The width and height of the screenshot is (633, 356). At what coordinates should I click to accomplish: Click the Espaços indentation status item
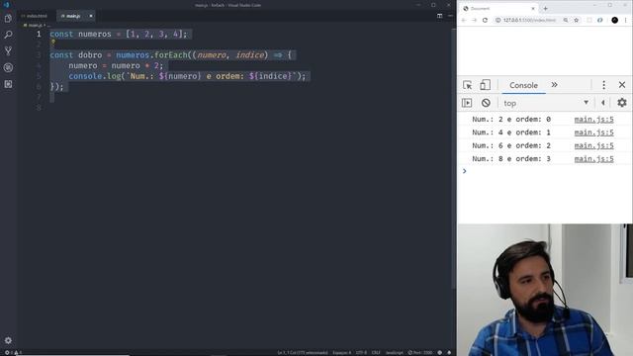[341, 352]
